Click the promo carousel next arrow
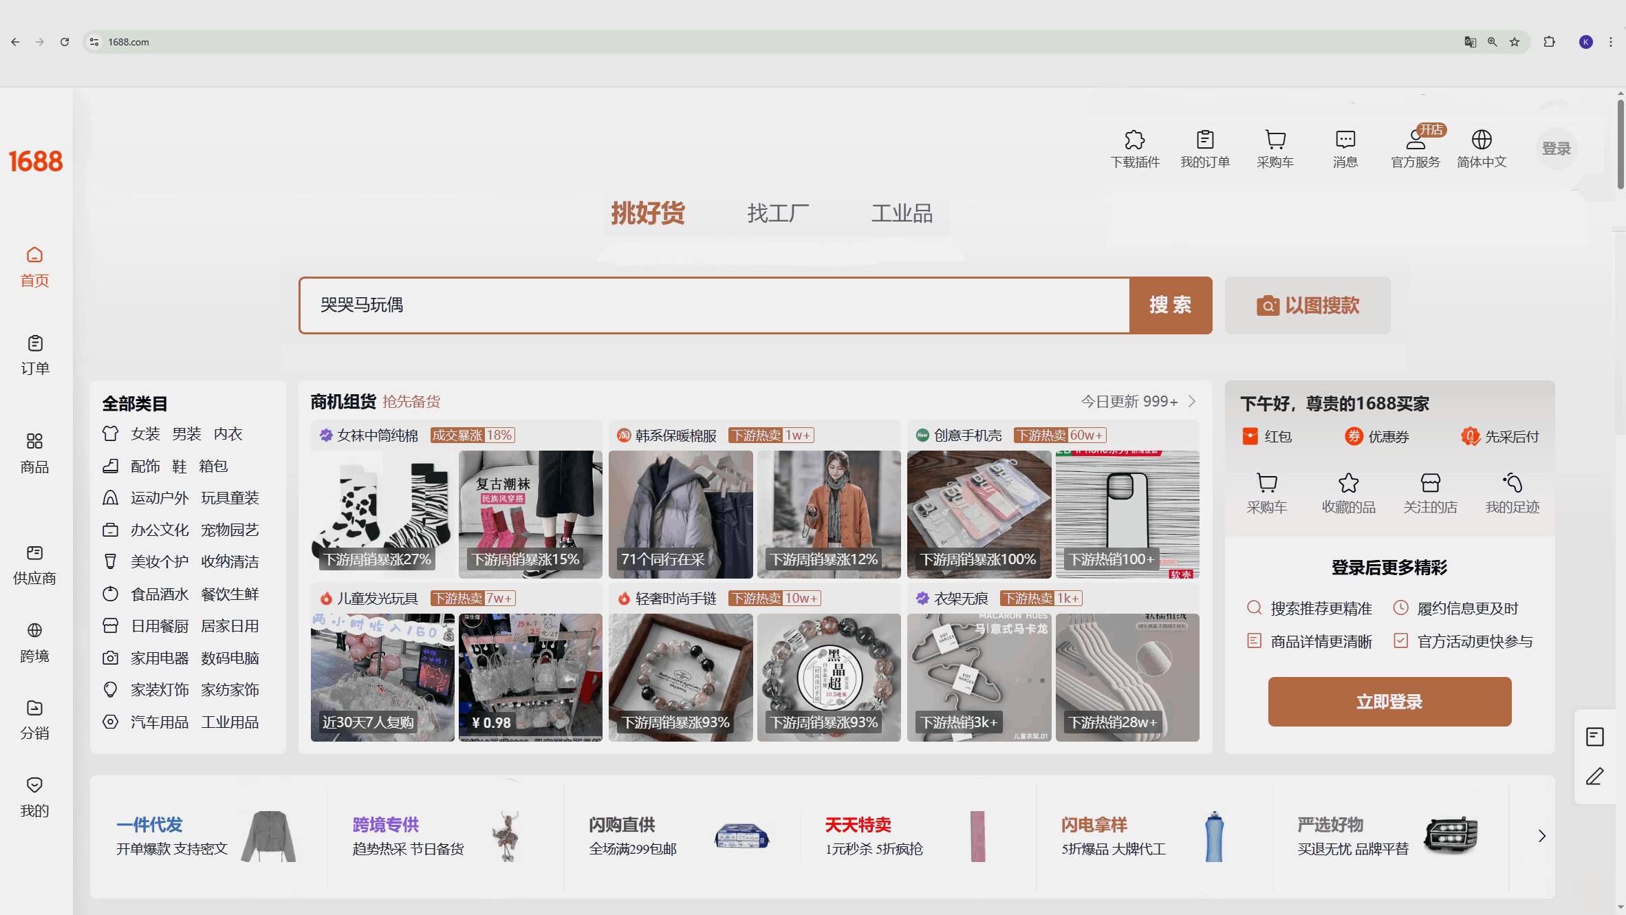1626x915 pixels. (1541, 836)
